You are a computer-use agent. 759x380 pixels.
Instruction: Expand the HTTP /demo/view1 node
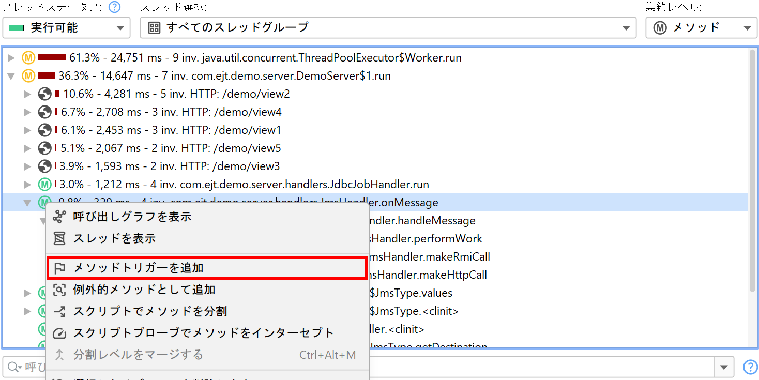(28, 130)
